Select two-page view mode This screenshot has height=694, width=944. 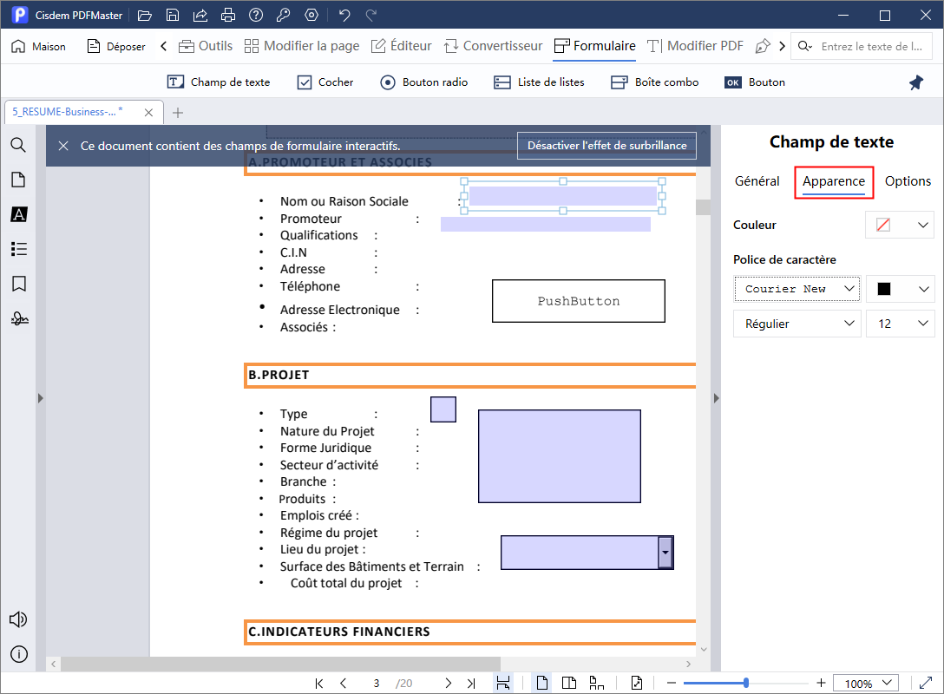(569, 684)
